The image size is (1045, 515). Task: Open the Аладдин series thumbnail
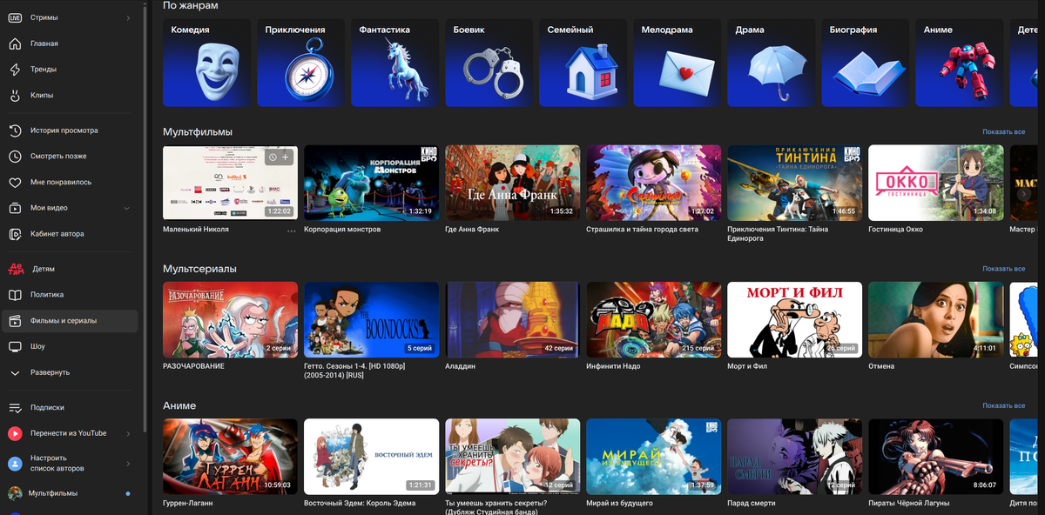click(x=512, y=319)
